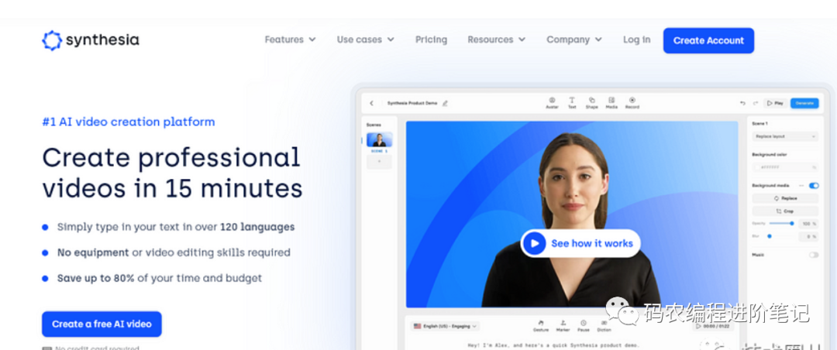Click the Background color hex field
Screen dimensions: 837x350
coord(784,167)
